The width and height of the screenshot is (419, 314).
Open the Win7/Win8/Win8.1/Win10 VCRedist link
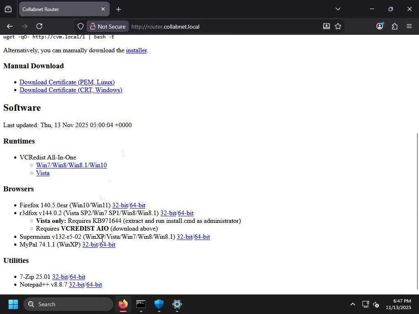71,165
